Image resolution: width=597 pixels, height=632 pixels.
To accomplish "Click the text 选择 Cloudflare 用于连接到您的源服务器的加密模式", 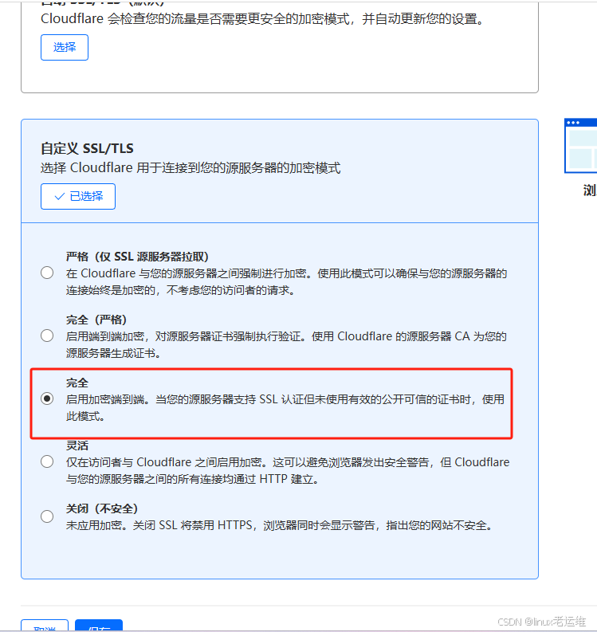I will [190, 167].
